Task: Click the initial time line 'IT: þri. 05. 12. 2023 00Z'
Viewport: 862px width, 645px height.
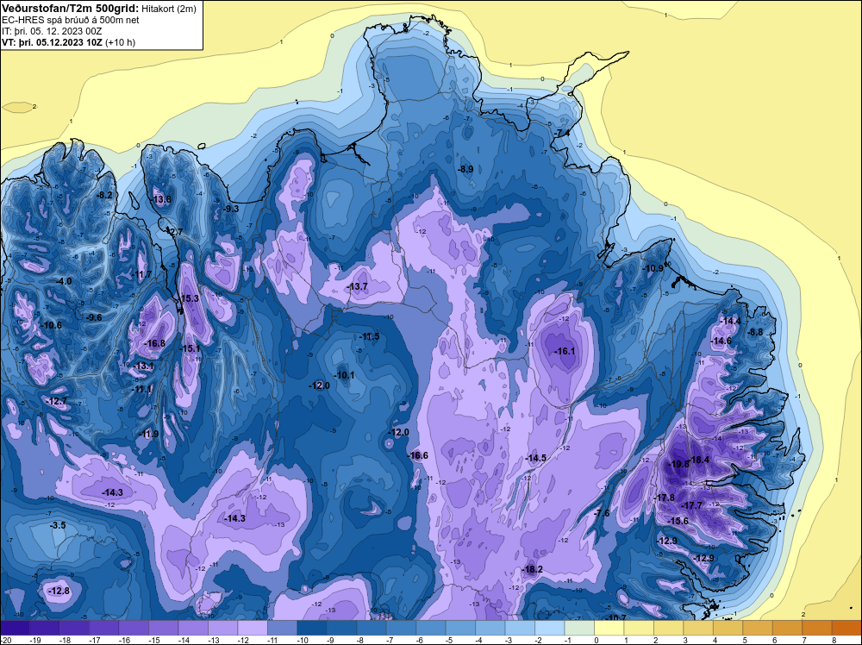Action: [x=52, y=31]
